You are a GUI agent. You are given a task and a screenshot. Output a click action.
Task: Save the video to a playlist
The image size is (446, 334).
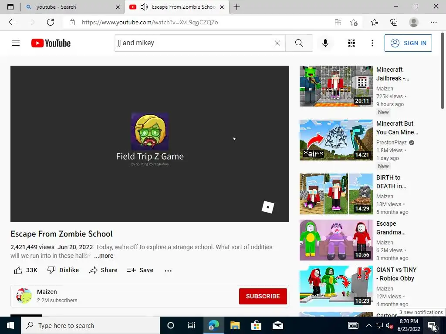click(140, 270)
